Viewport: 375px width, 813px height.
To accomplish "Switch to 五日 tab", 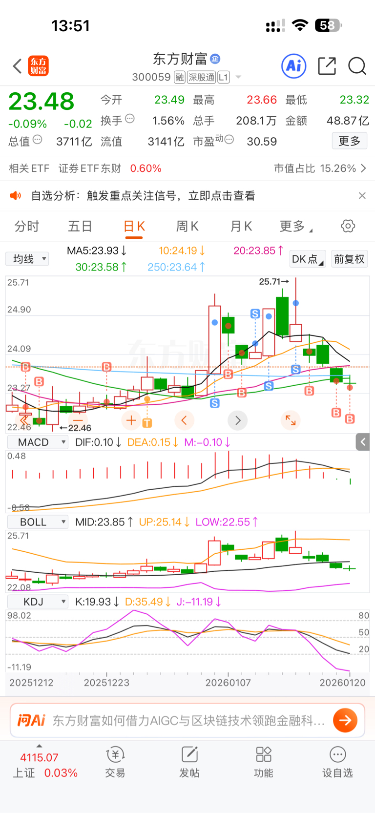I will (x=80, y=226).
